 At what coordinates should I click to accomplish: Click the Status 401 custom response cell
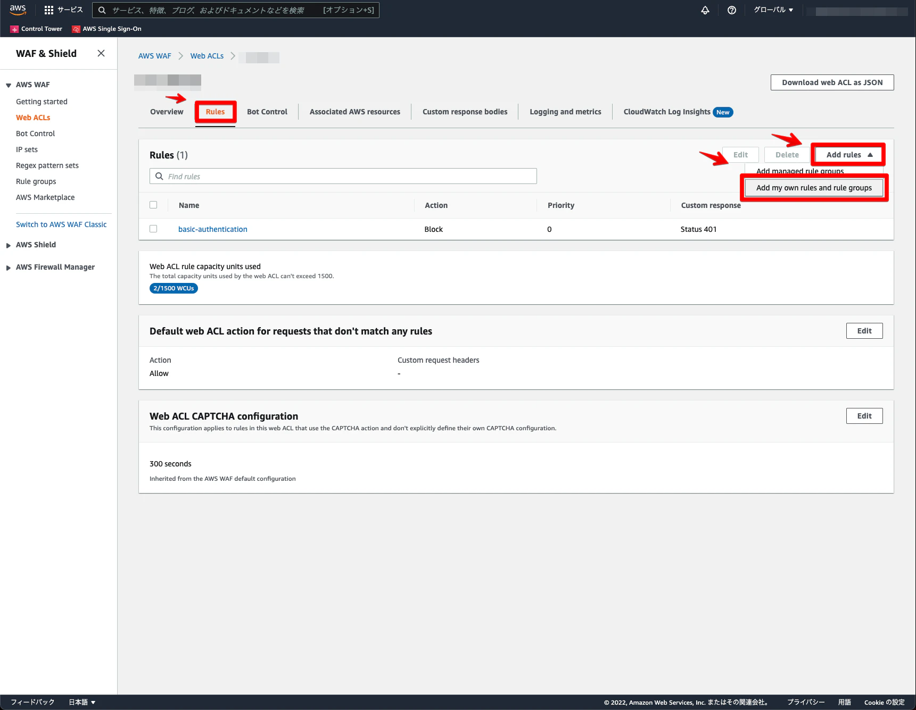click(x=698, y=229)
